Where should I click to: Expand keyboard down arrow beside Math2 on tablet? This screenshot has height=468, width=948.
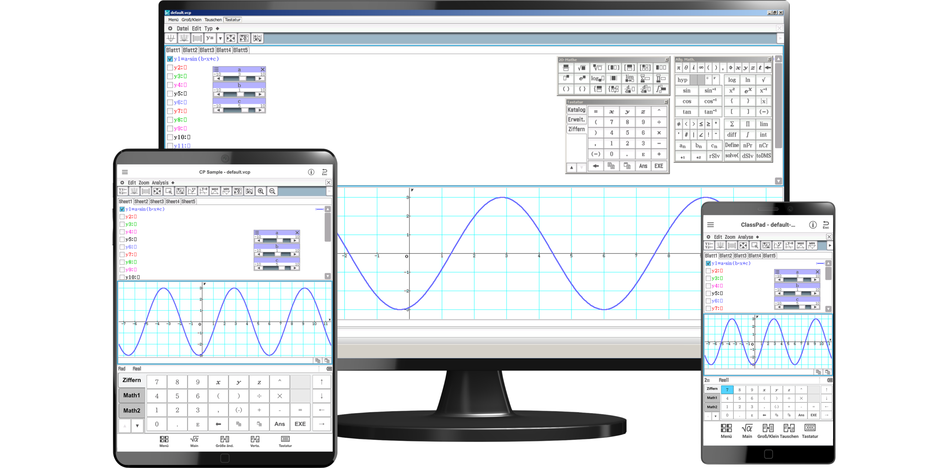[x=137, y=426]
